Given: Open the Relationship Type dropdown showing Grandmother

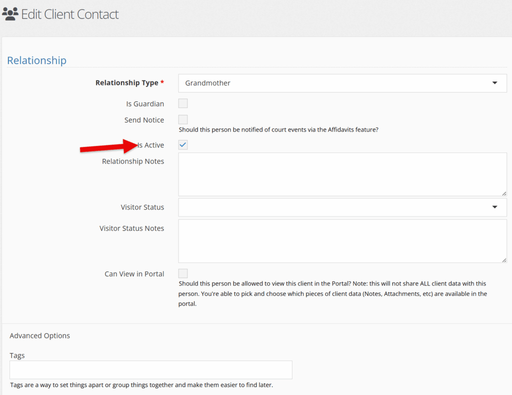Looking at the screenshot, I should coord(342,83).
